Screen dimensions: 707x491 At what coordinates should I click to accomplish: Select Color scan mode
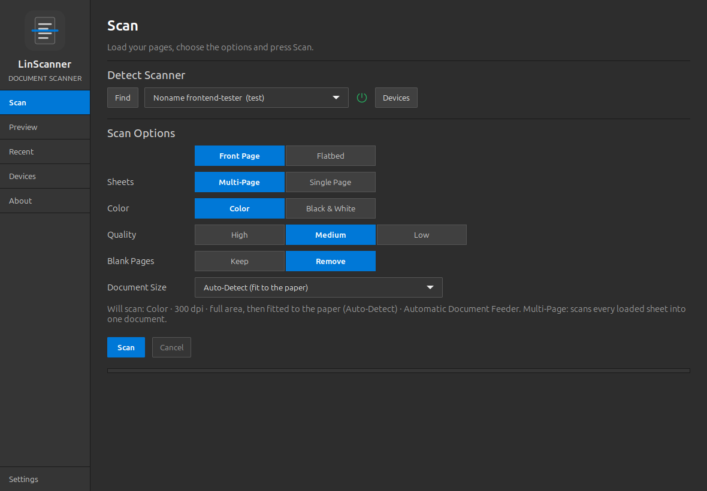[x=240, y=208]
